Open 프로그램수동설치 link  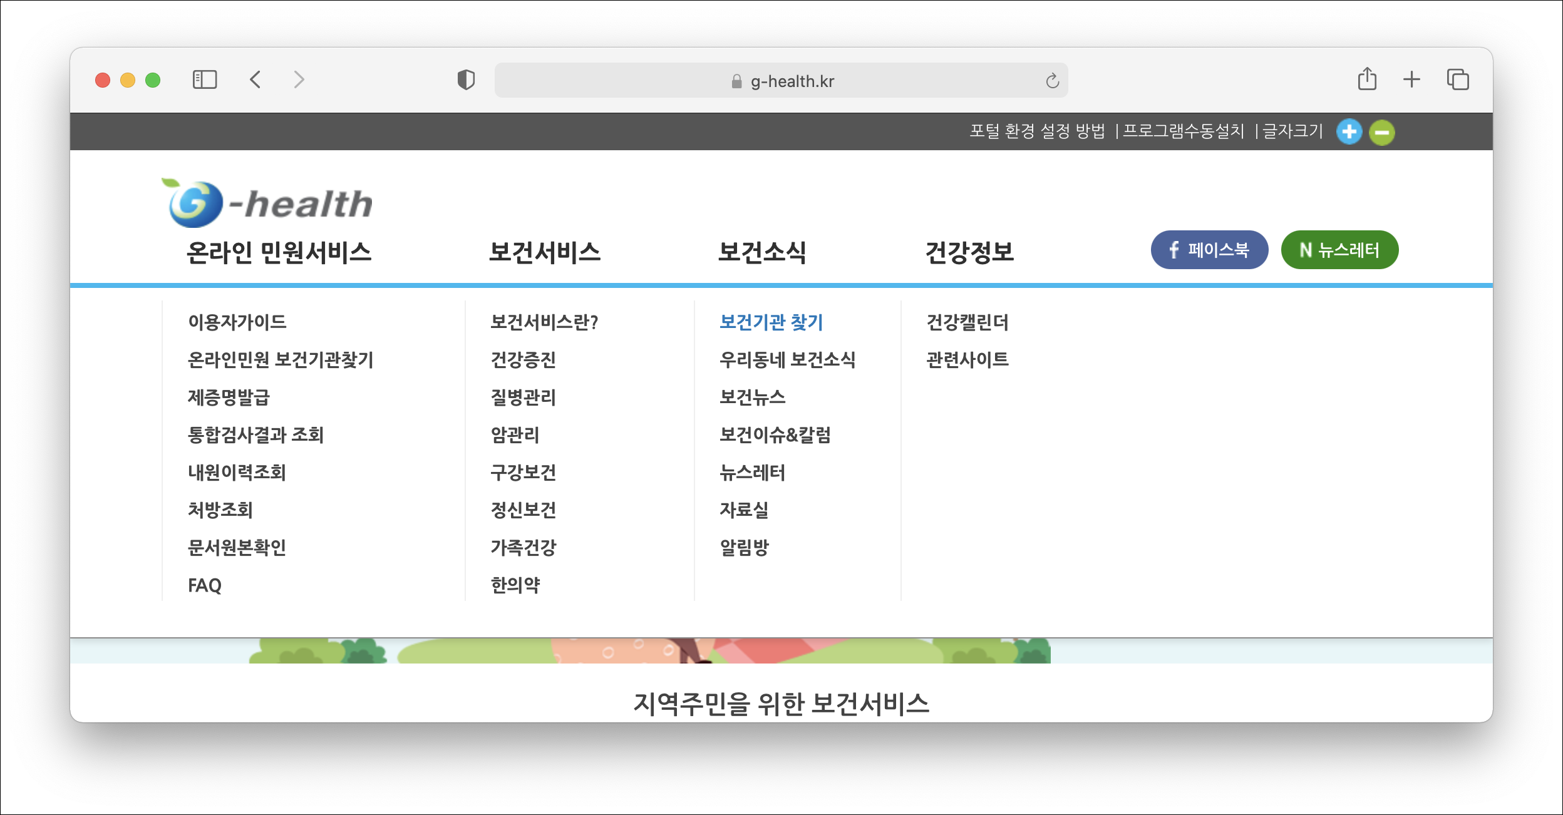1184,131
